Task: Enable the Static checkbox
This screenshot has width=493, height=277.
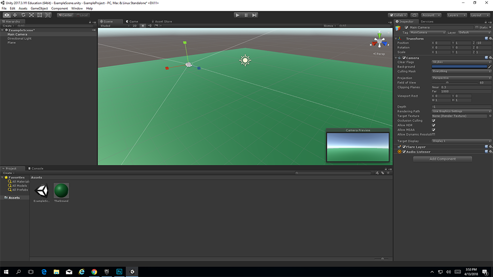Action: (x=477, y=28)
